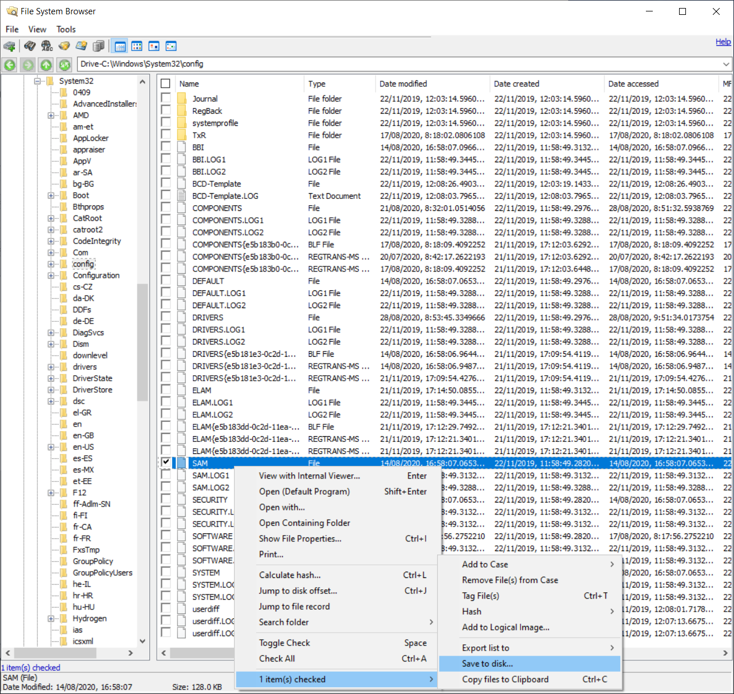Sort by Date created column header
The height and width of the screenshot is (694, 734).
tap(547, 83)
